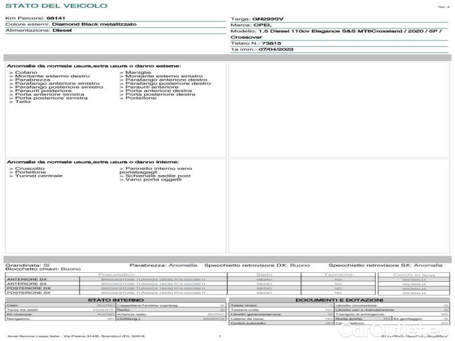Screen dimensions: 455x341
Task: Select first registration date 07/04/2023
Action: (276, 49)
